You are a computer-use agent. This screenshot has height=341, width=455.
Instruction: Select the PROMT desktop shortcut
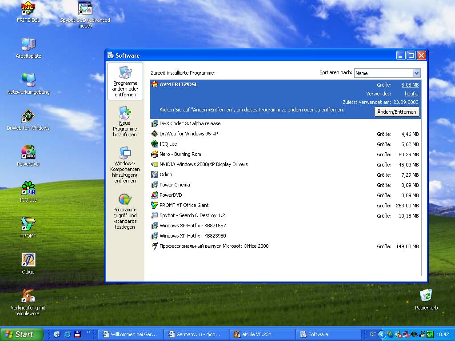28,228
